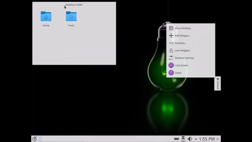Click the virtual desktop pager in panel
The width and height of the screenshot is (252, 142).
click(x=40, y=138)
